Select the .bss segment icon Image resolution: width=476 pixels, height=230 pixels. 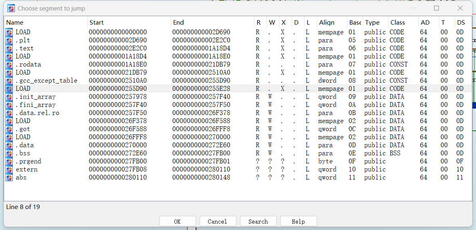click(9, 153)
